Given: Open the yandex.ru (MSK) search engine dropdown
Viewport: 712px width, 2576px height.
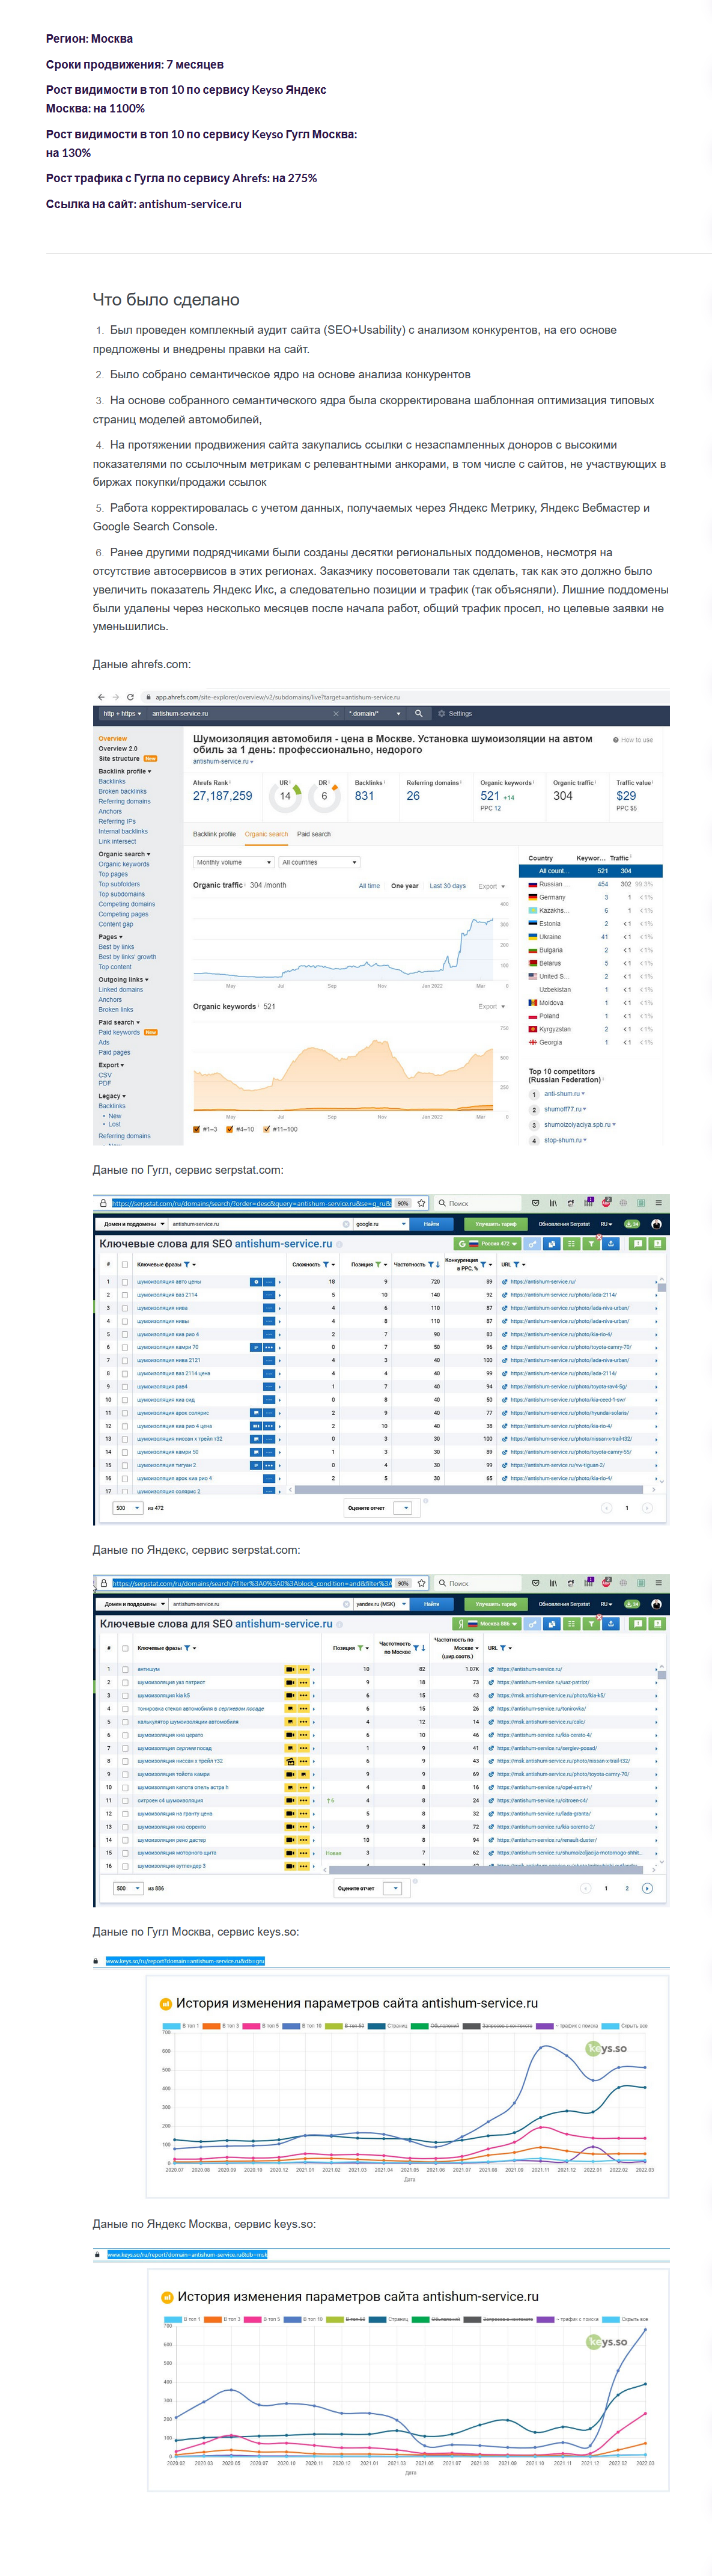Looking at the screenshot, I should pos(382,1604).
